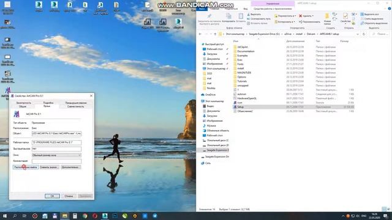The width and height of the screenshot is (392, 220).
Task: Click Переименовать in the ribbon
Action: tap(310, 22)
